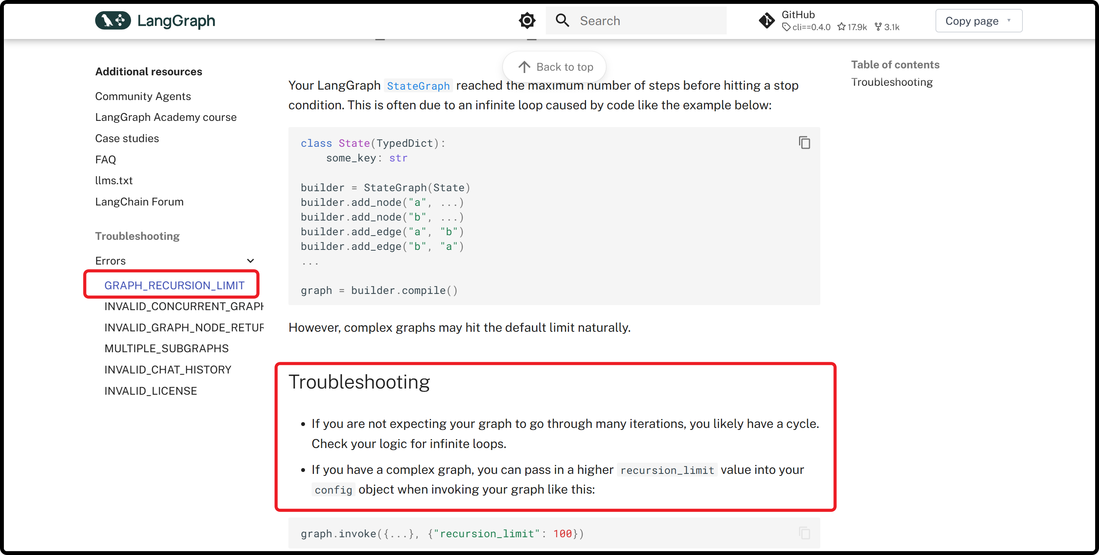Visit the LangChain Forum link

click(x=139, y=202)
